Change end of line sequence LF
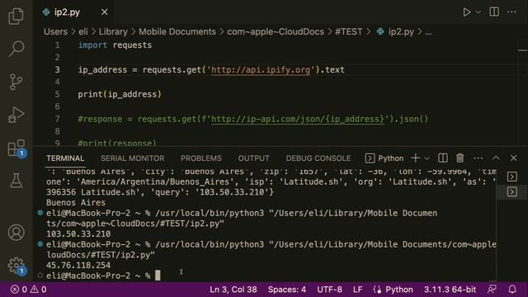The width and height of the screenshot is (528, 297). coord(357,290)
